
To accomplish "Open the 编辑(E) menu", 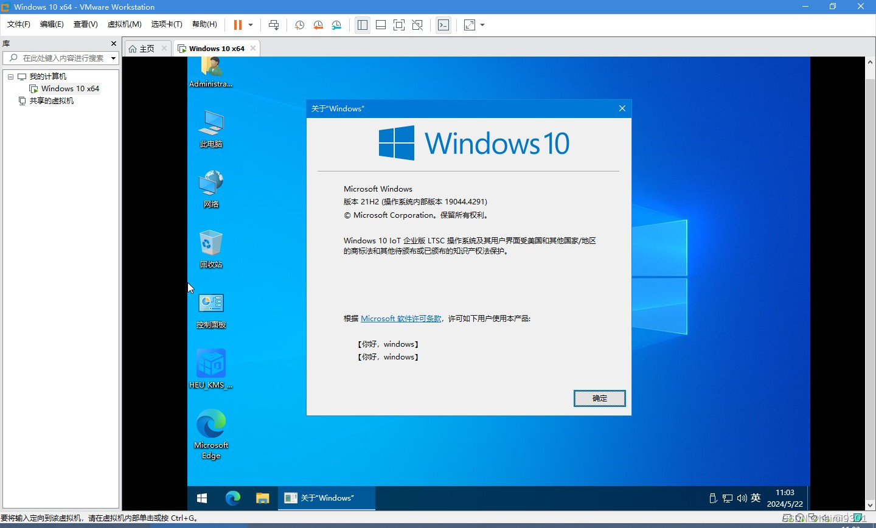I will click(x=52, y=24).
